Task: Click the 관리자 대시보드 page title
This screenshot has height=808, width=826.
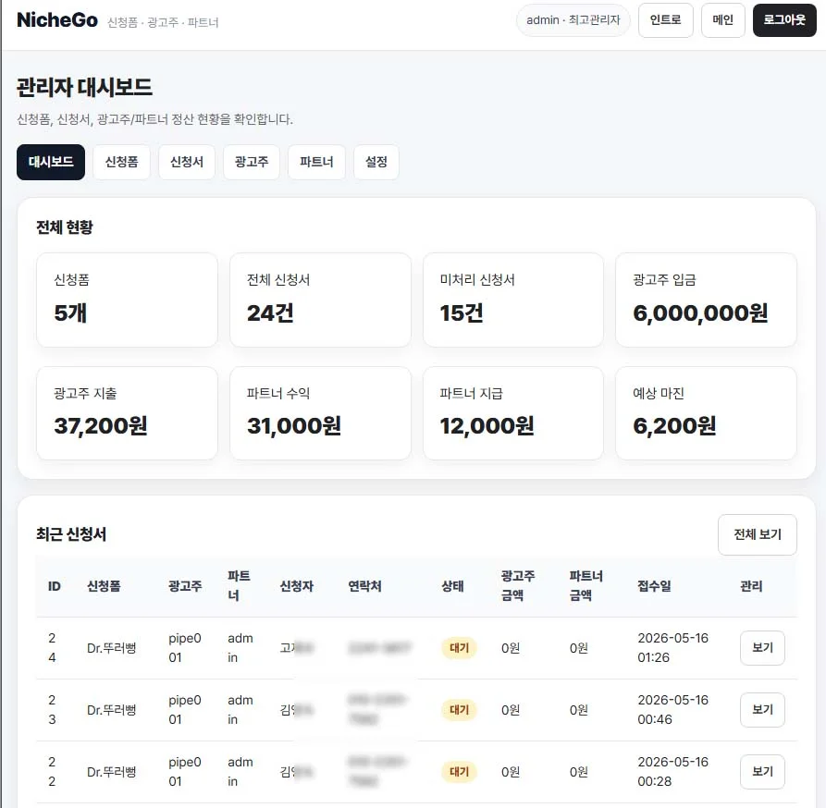Action: click(85, 88)
